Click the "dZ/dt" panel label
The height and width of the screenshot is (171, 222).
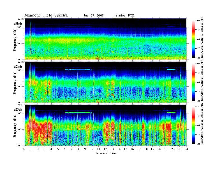pyautogui.click(x=18, y=110)
